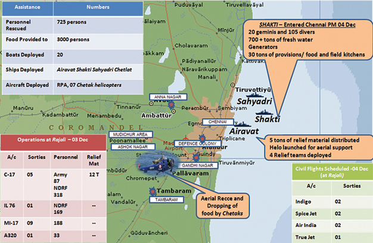This screenshot has height=243, width=373.
Task: Click the 'COROMANDEL' region label
Action: pyautogui.click(x=96, y=128)
